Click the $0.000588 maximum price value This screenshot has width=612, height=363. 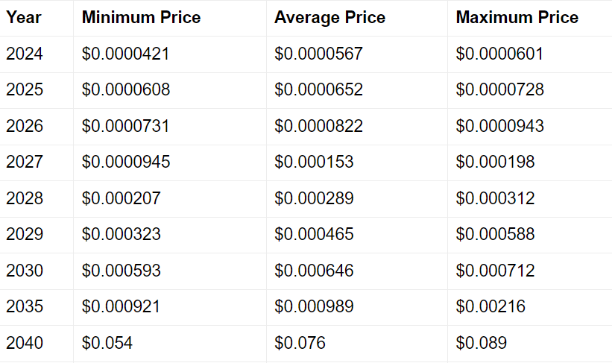pyautogui.click(x=495, y=234)
